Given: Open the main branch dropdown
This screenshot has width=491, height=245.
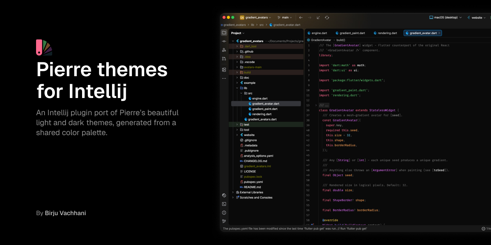Looking at the screenshot, I should [x=287, y=18].
